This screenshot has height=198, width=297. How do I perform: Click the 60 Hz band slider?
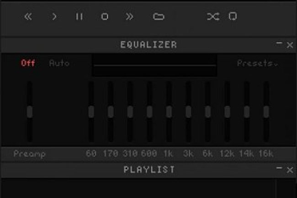91,112
